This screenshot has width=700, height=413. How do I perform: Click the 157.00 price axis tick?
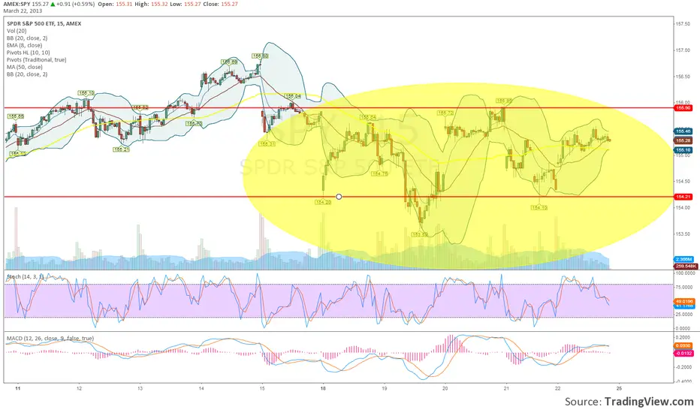(x=683, y=50)
